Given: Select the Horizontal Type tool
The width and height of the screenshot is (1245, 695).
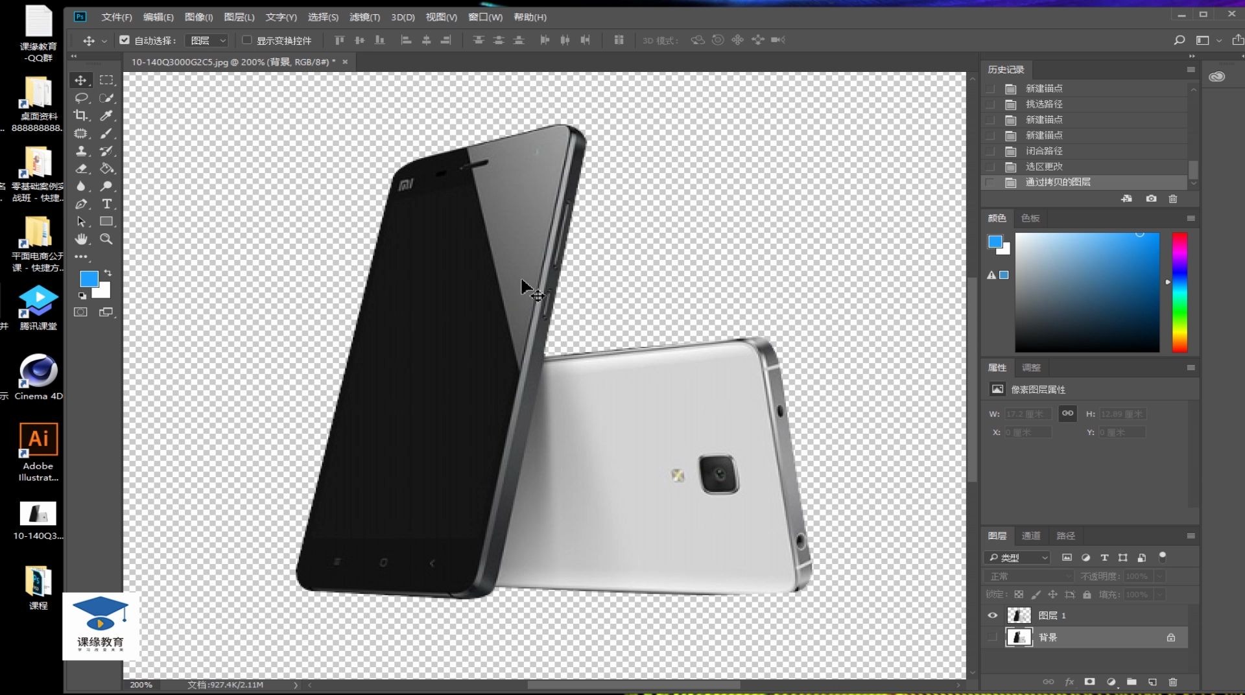Looking at the screenshot, I should pos(106,204).
